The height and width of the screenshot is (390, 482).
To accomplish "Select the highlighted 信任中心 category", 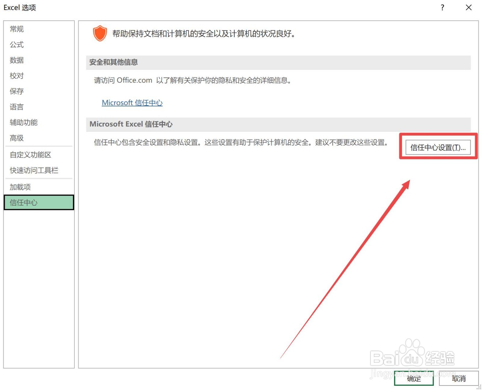I will coord(39,203).
